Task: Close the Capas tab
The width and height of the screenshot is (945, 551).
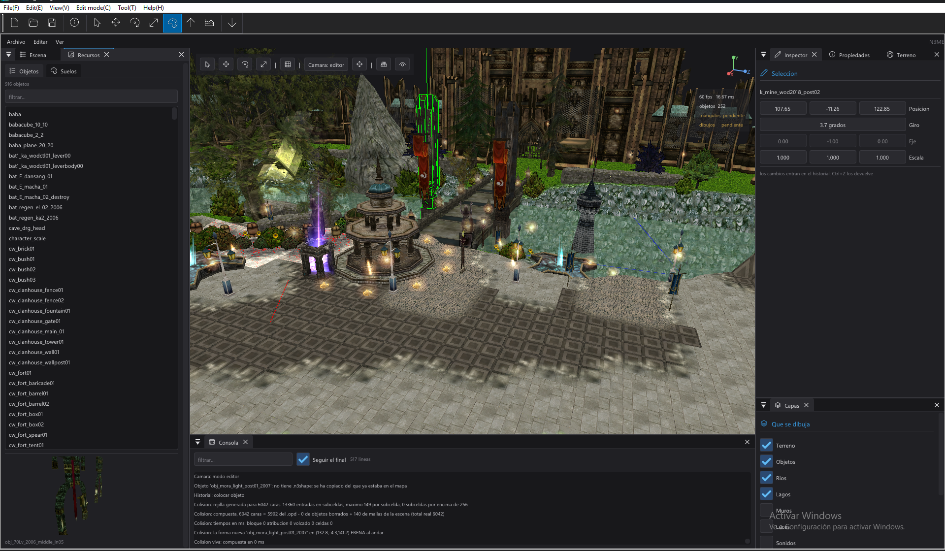Action: (806, 405)
